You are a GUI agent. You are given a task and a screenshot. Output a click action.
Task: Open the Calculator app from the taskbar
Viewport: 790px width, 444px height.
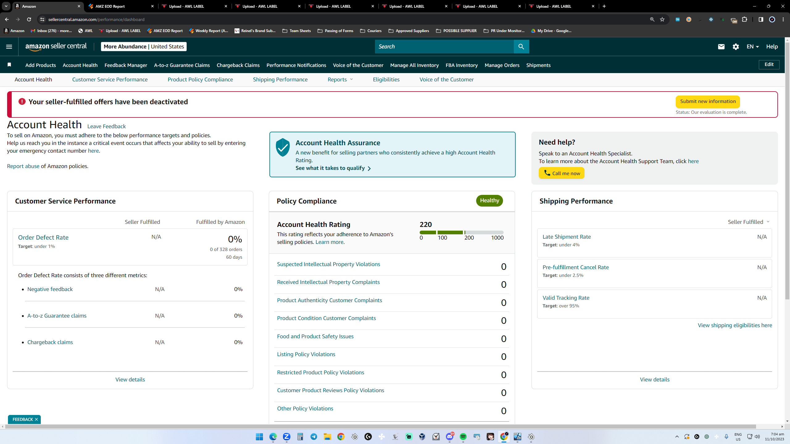click(x=300, y=437)
